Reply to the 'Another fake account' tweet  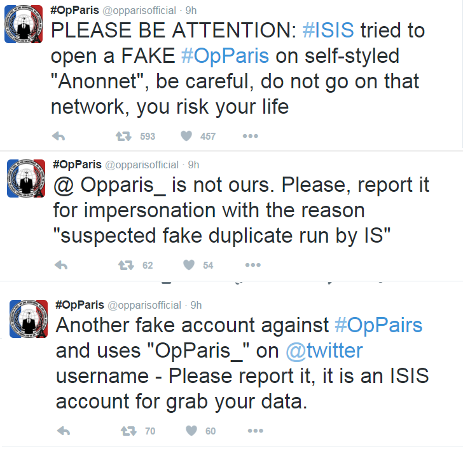[x=63, y=431]
